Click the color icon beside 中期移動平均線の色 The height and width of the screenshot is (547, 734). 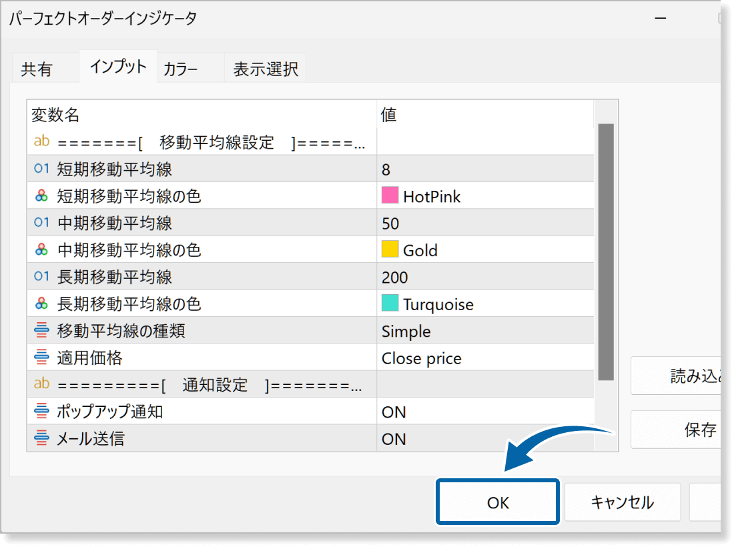[41, 250]
